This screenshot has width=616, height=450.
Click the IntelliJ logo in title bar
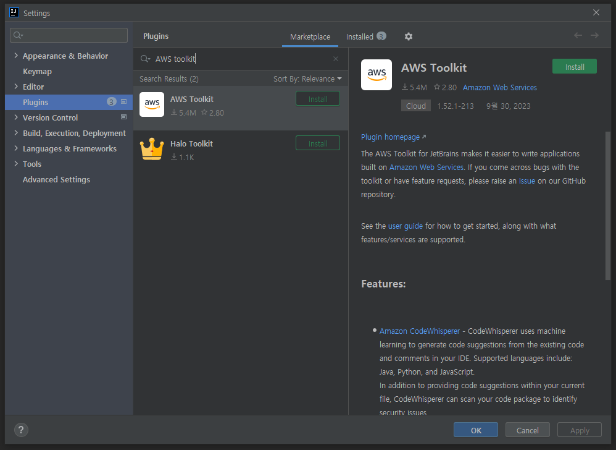pos(14,12)
